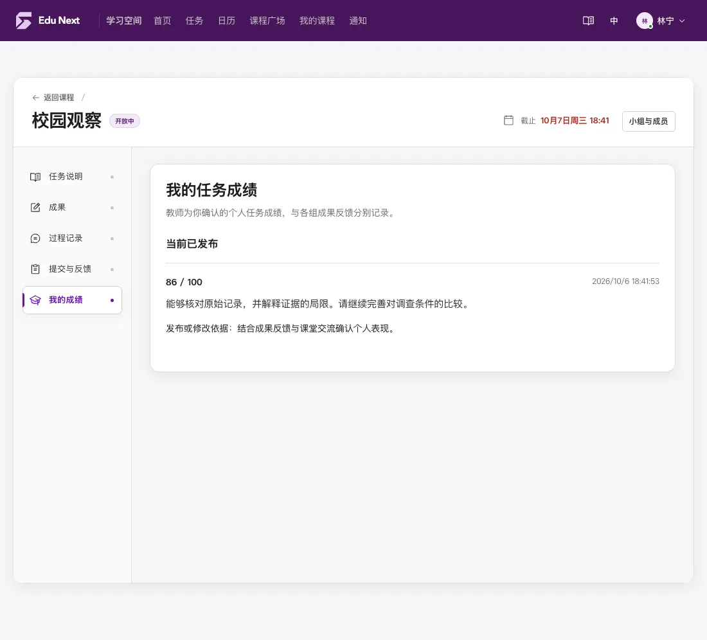Viewport: 707px width, 640px height.
Task: Click the subtitle 教师为你确认的个人任务成绩
Action: click(x=282, y=213)
